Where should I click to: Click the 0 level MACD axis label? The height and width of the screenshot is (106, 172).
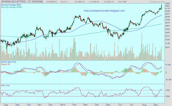tap(166, 72)
